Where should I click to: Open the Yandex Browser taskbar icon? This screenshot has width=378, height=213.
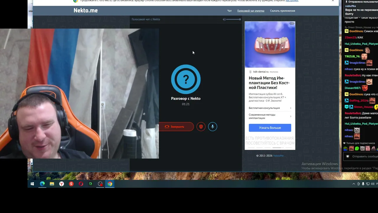(x=61, y=184)
